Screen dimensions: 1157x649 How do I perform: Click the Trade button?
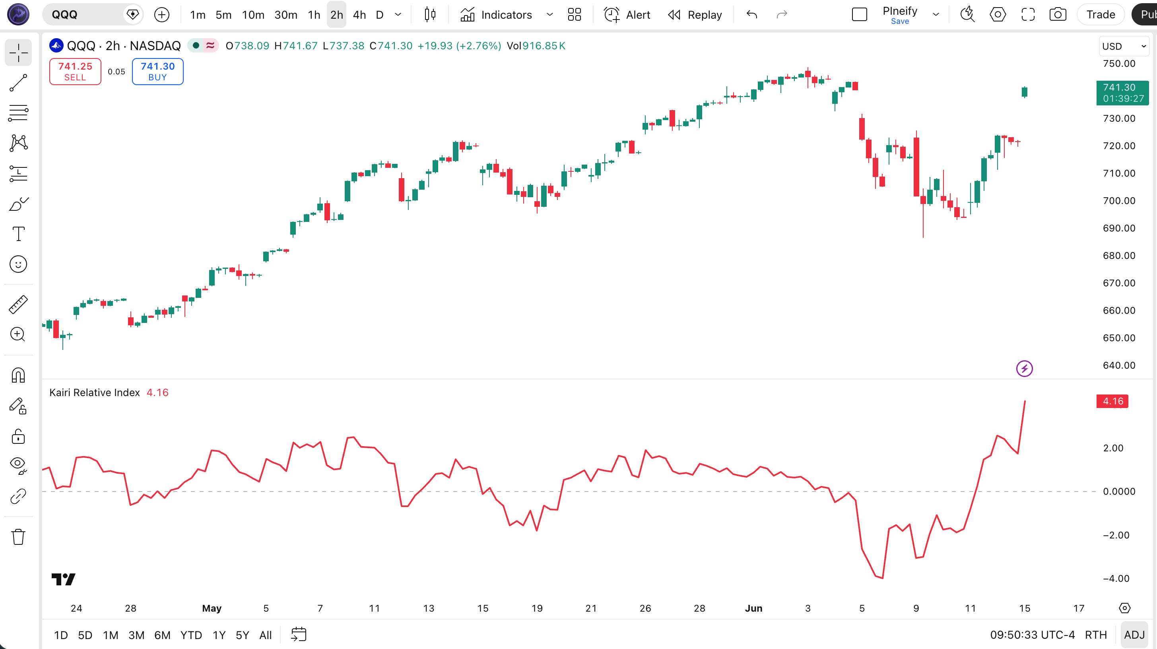[1101, 15]
